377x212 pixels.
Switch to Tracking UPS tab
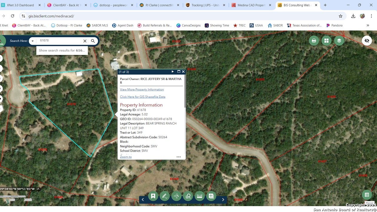(x=205, y=5)
